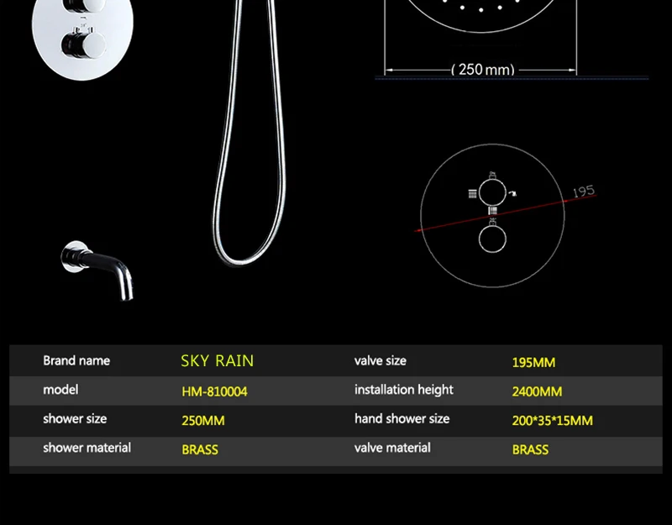The width and height of the screenshot is (672, 525).
Task: Click the "shower size" label
Action: 75,418
